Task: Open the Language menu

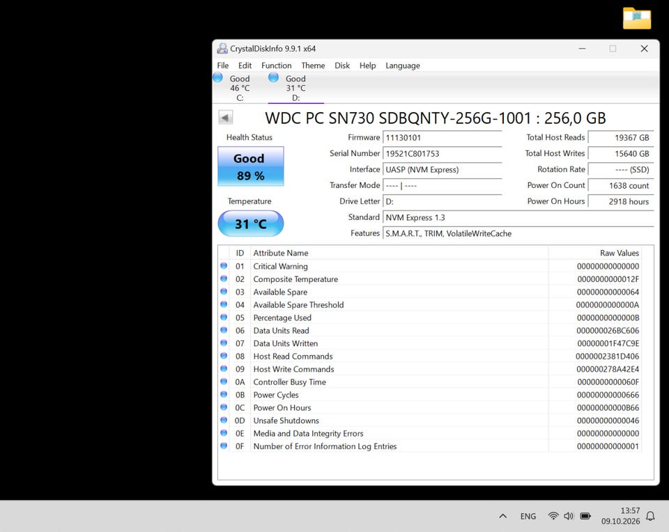Action: click(403, 65)
